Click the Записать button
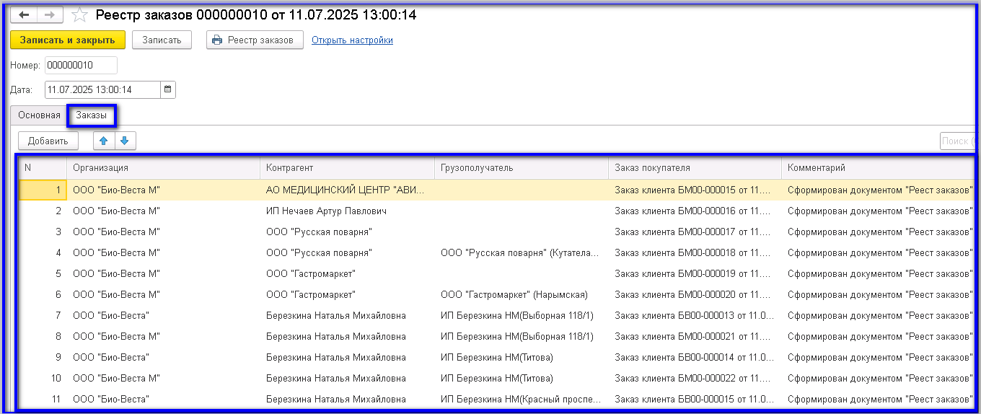981x414 pixels. [x=162, y=40]
